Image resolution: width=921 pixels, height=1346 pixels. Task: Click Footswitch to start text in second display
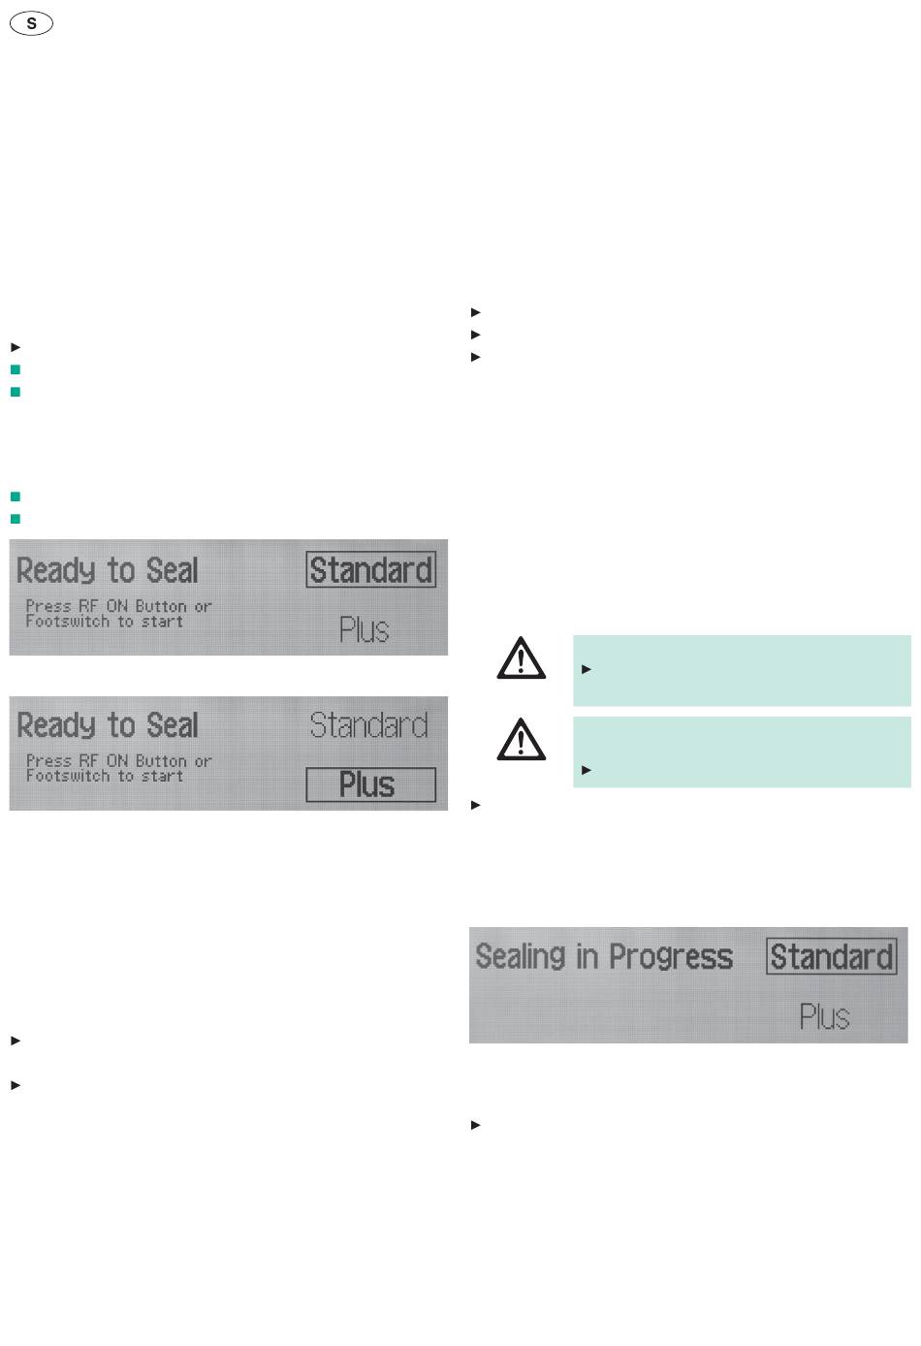click(105, 777)
